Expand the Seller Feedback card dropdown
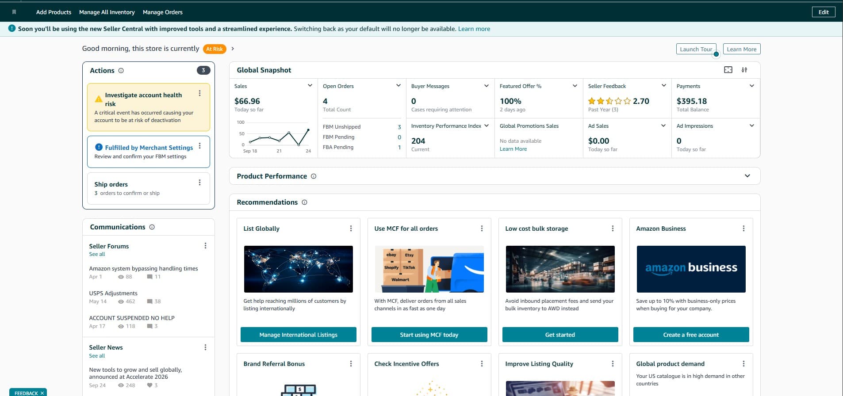This screenshot has height=396, width=843. click(x=664, y=86)
